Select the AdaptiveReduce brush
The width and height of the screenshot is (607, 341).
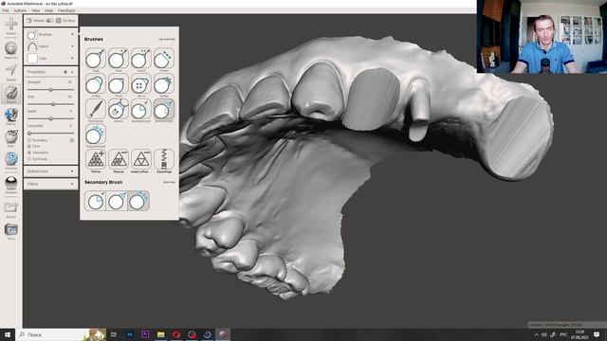[x=141, y=159]
